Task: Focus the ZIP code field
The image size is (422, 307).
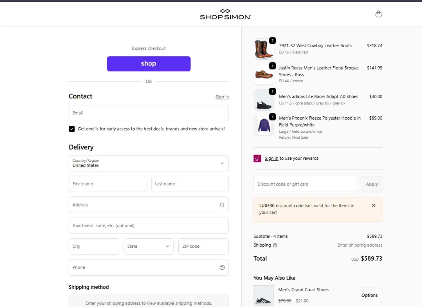Action: coord(203,246)
